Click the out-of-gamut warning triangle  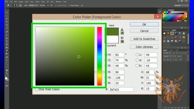(122, 30)
